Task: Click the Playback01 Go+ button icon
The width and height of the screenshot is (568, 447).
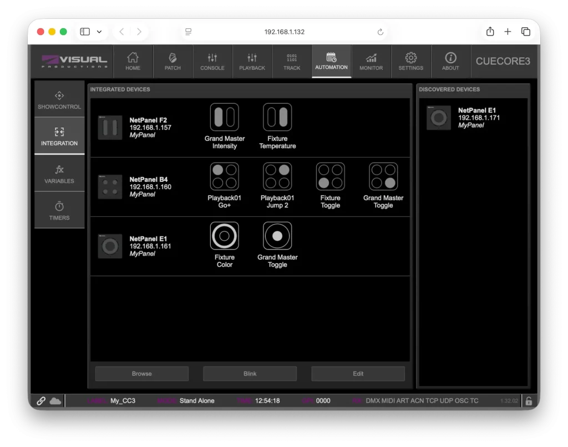Action: 224,176
